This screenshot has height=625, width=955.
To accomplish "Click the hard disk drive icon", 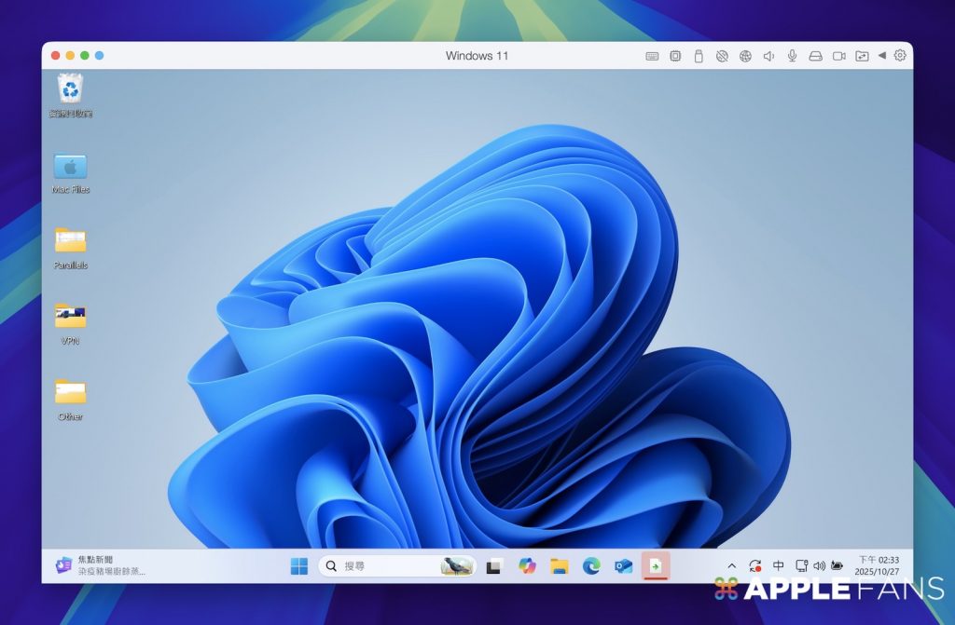I will click(x=815, y=56).
